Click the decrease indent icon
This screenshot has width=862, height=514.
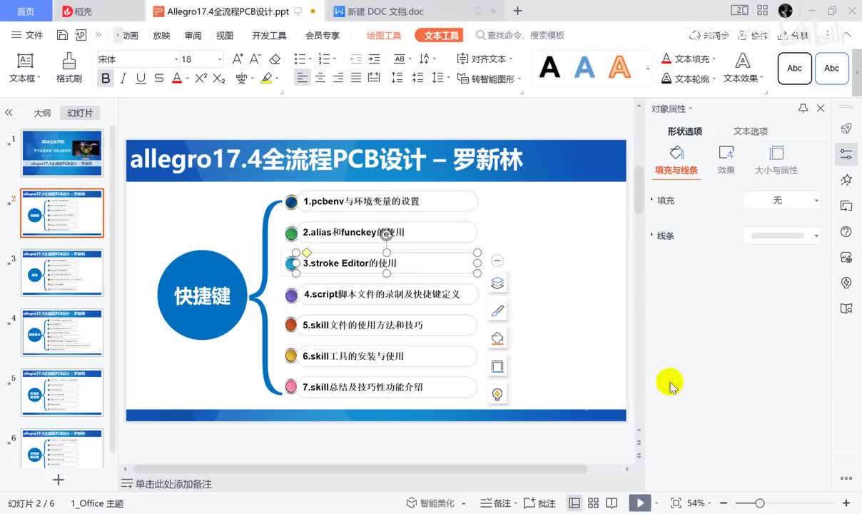pyautogui.click(x=355, y=59)
